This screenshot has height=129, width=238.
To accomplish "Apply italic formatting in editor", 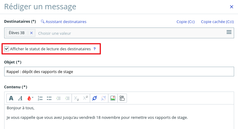I will 20,98.
